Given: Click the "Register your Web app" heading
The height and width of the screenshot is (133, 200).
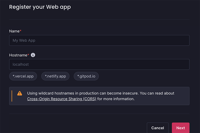Looking at the screenshot, I should (x=40, y=7).
